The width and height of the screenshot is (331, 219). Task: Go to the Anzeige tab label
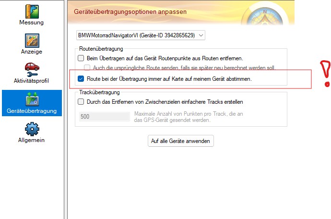[x=32, y=52]
